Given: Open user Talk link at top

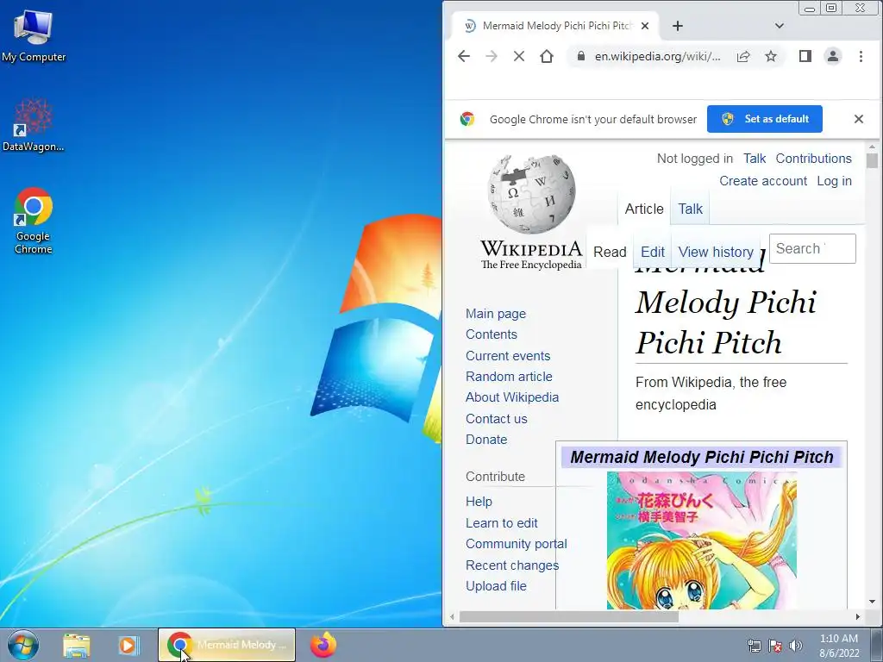Looking at the screenshot, I should click(x=754, y=159).
